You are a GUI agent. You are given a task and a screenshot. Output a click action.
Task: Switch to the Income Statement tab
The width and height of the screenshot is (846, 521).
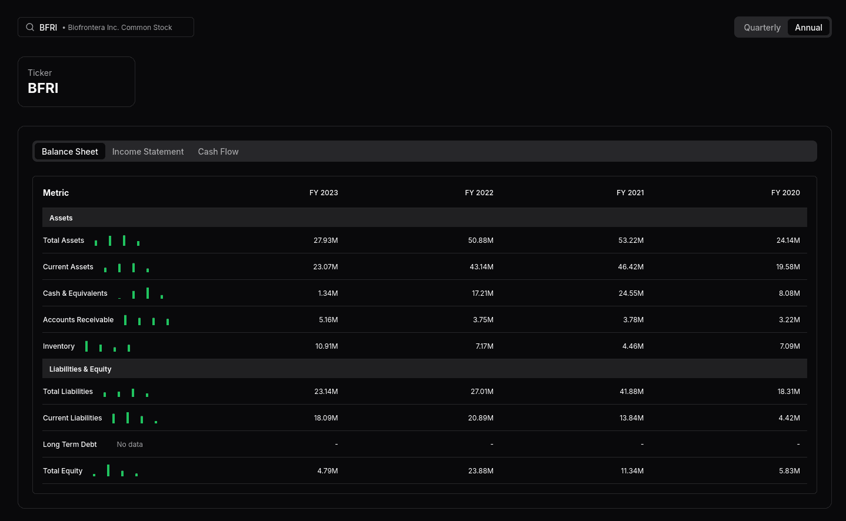coord(148,151)
